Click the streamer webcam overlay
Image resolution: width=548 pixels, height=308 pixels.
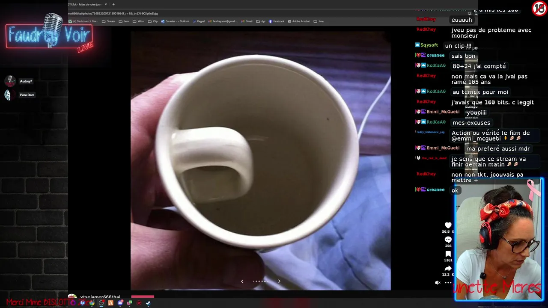499,240
